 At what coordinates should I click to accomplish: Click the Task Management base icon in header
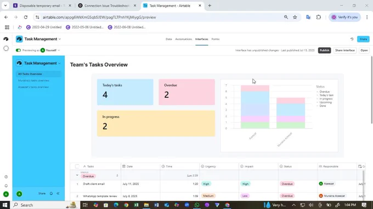click(19, 39)
